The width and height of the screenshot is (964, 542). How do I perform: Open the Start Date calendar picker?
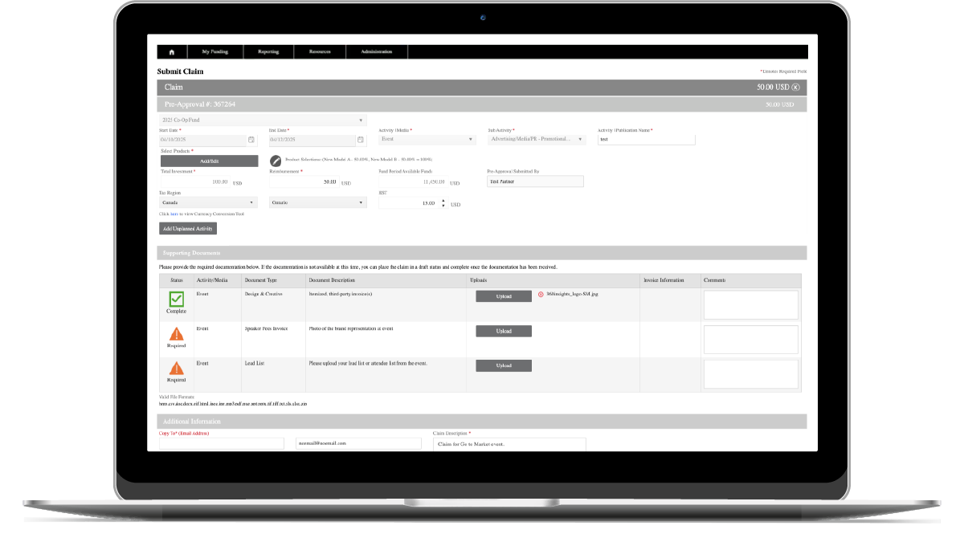point(251,140)
